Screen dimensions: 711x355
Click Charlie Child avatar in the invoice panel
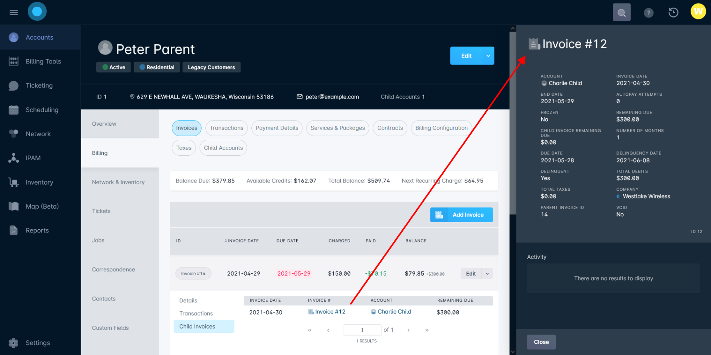coord(544,83)
